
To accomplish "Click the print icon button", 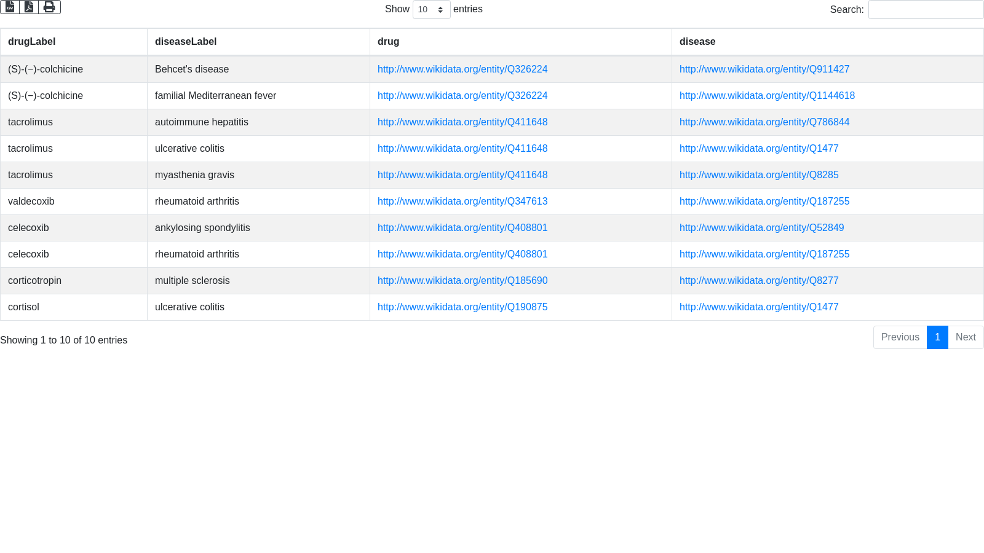I will coord(49,7).
